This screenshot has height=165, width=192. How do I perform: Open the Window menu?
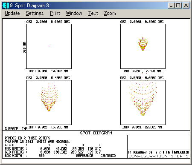click(x=74, y=13)
